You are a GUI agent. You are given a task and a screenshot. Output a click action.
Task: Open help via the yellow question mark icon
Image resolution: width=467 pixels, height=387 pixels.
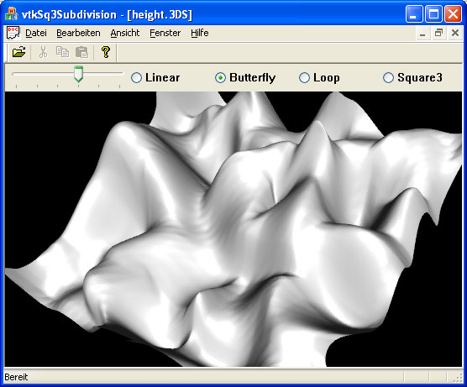point(106,52)
